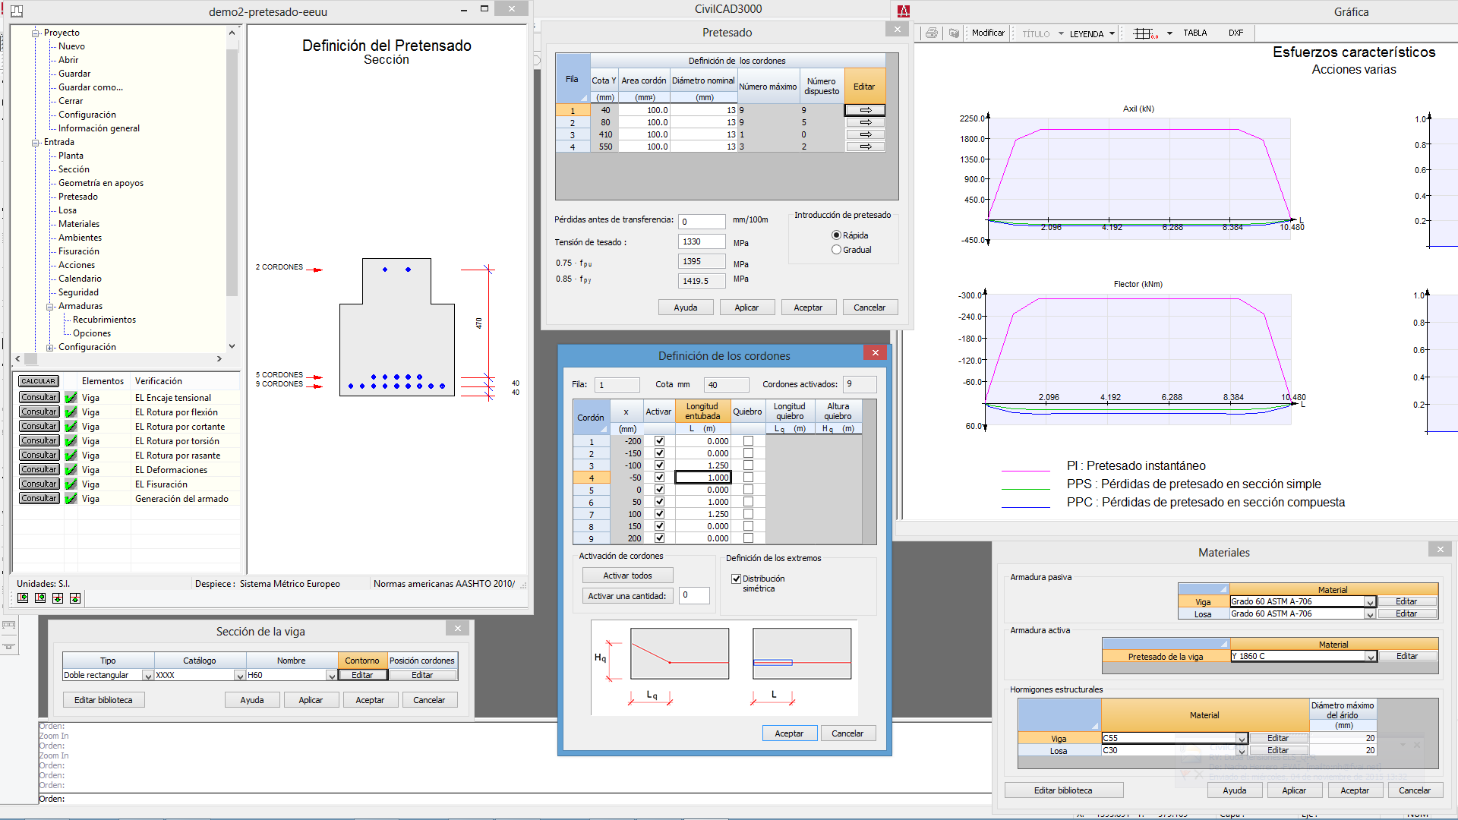This screenshot has width=1458, height=820.
Task: Click Activar todos button
Action: [x=627, y=576]
